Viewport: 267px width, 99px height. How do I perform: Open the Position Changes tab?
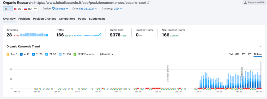[x=45, y=19]
